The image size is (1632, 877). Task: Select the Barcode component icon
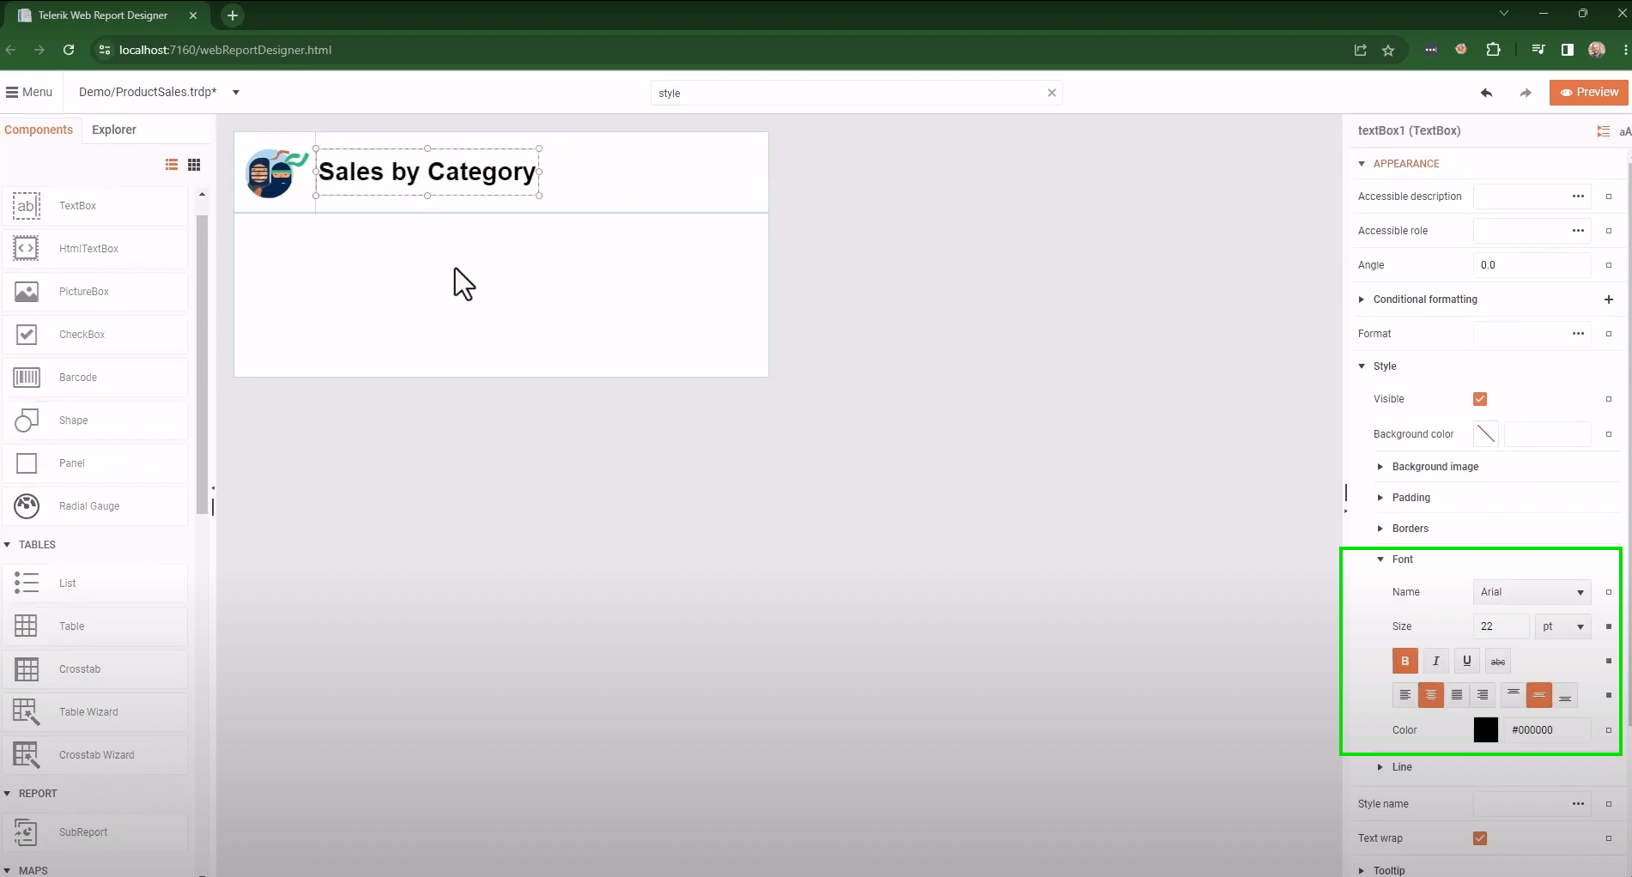(27, 377)
